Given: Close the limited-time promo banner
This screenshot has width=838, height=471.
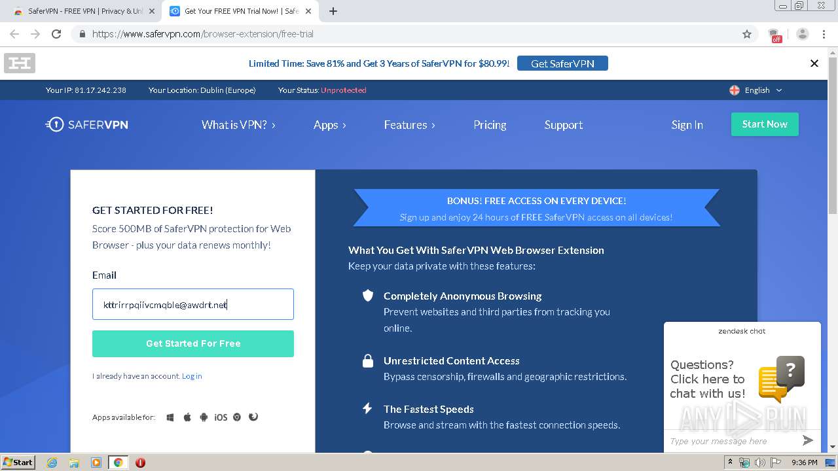Looking at the screenshot, I should [814, 63].
